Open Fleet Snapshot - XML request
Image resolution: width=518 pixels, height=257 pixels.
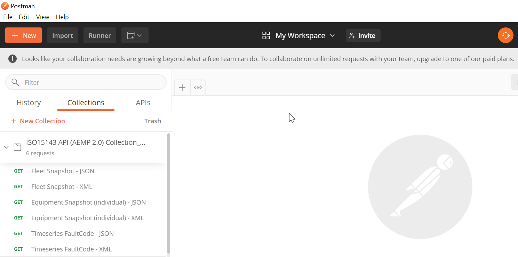click(x=83, y=186)
